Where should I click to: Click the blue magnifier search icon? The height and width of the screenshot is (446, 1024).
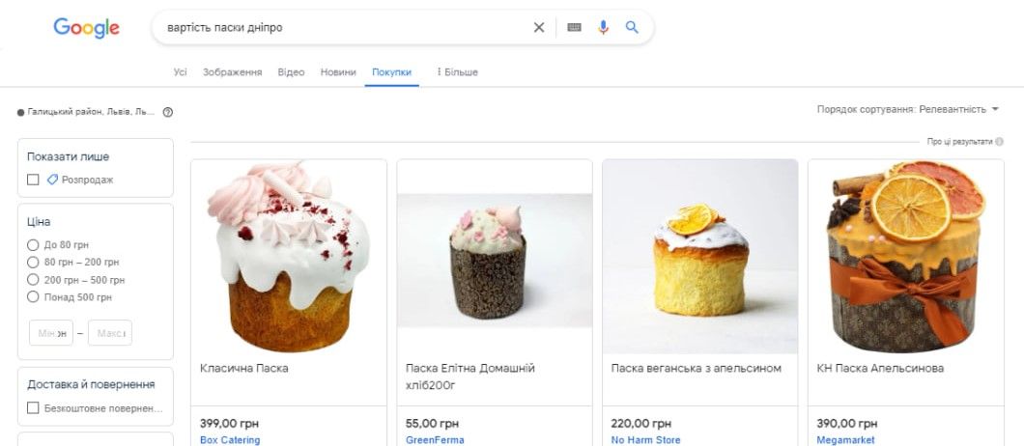coord(632,28)
